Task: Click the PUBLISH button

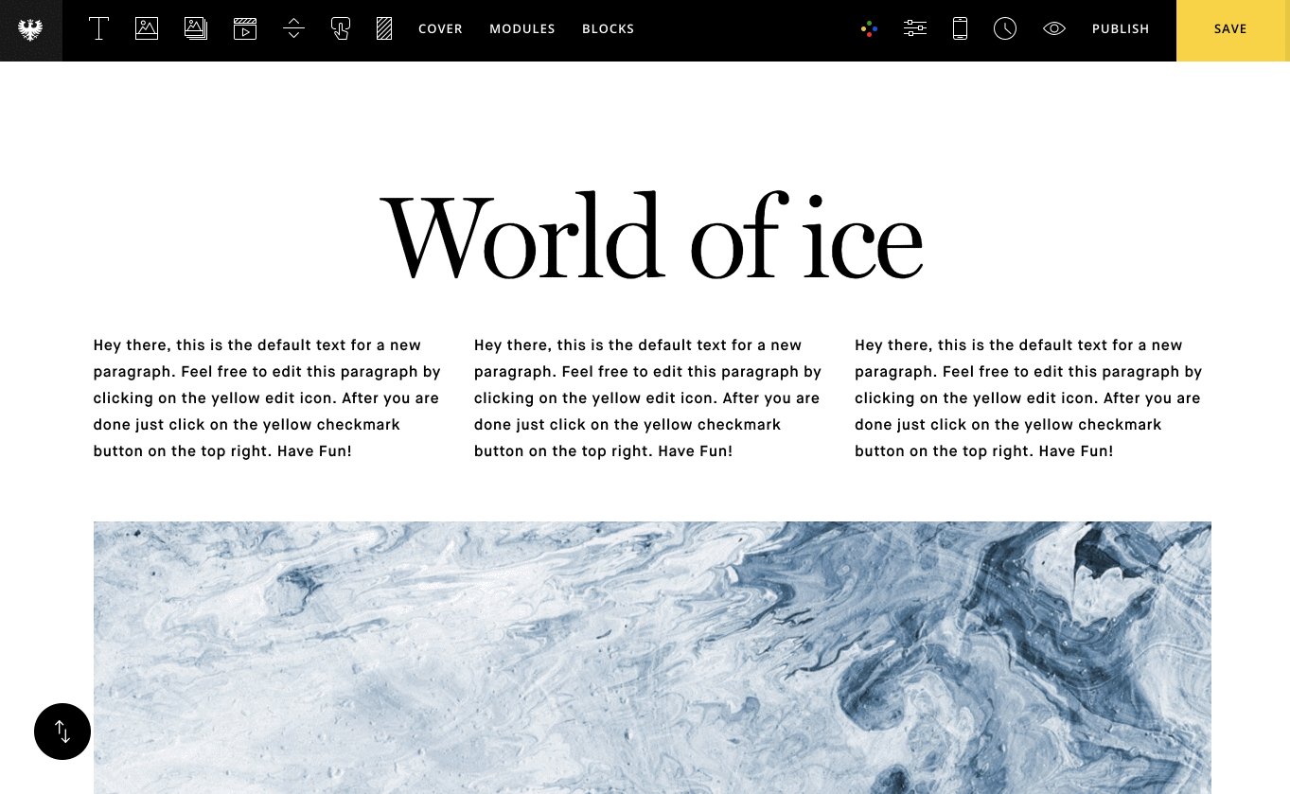Action: (1121, 29)
